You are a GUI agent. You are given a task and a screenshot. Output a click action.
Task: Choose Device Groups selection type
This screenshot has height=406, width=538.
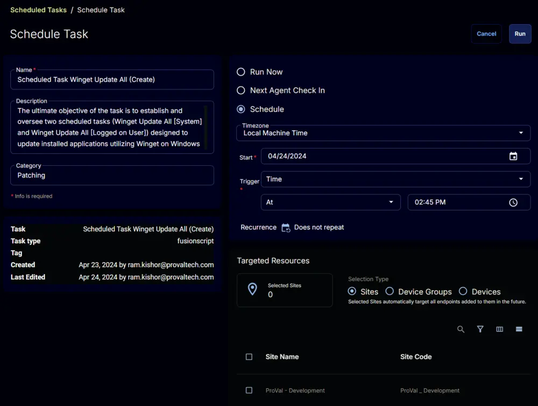coord(390,291)
